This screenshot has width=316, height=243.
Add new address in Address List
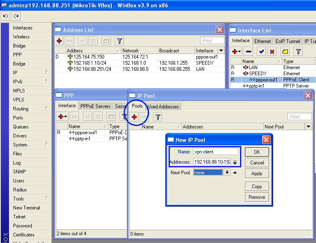[59, 41]
